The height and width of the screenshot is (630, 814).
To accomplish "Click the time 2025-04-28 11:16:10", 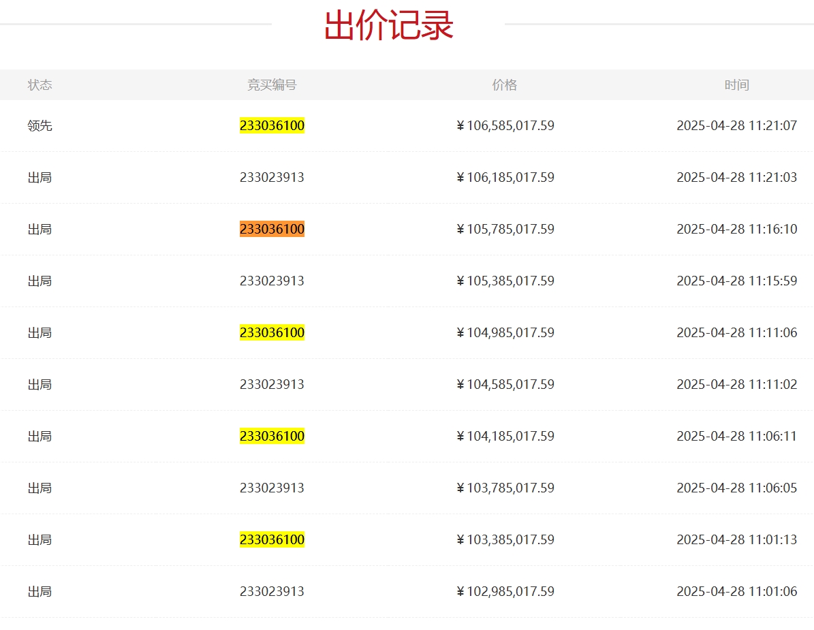I will (736, 229).
